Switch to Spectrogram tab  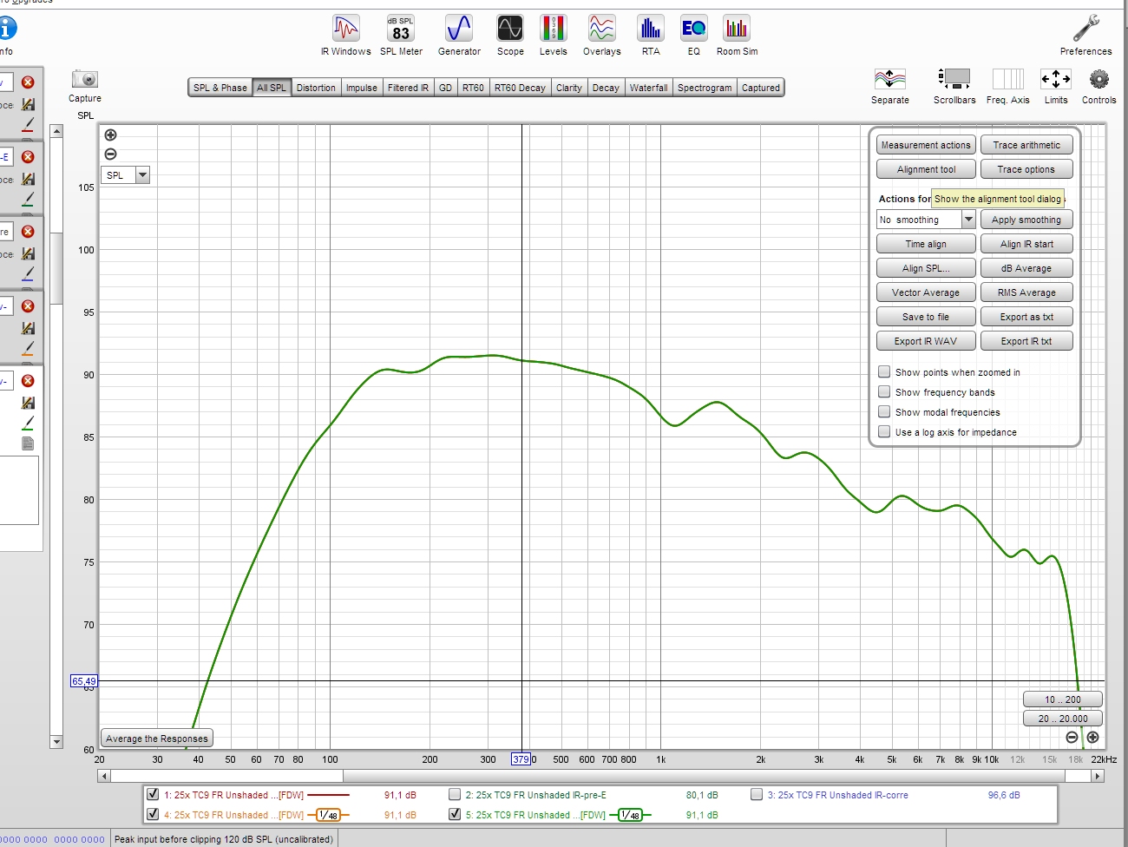(x=705, y=88)
